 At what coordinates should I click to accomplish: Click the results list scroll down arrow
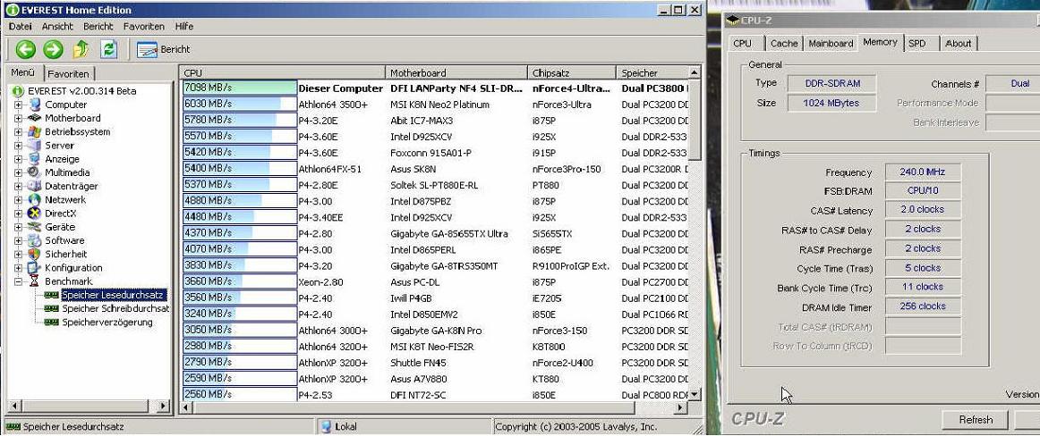(x=695, y=394)
